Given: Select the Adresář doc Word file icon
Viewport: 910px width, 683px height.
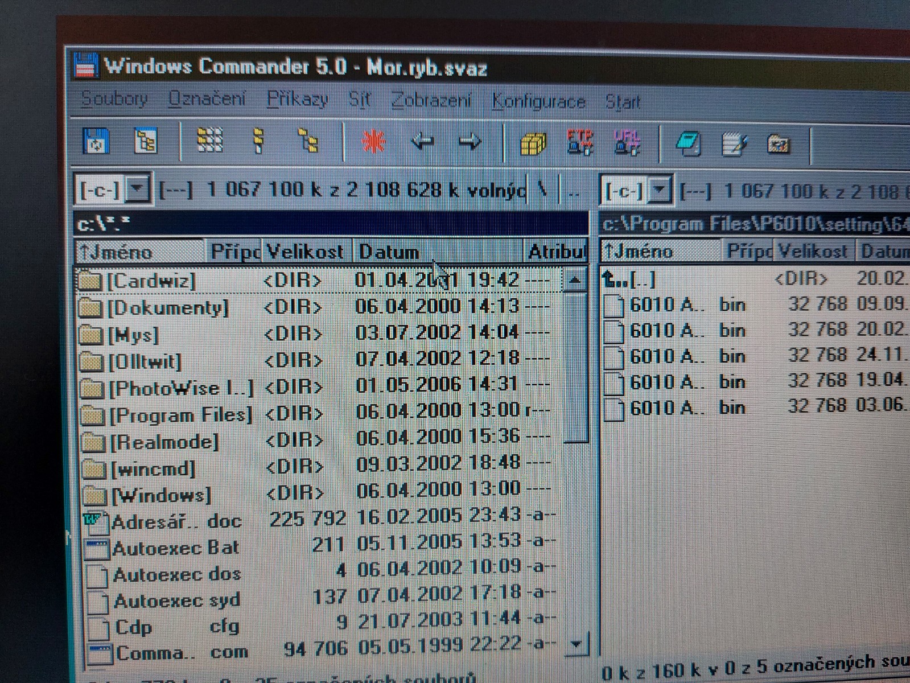Looking at the screenshot, I should tap(95, 522).
